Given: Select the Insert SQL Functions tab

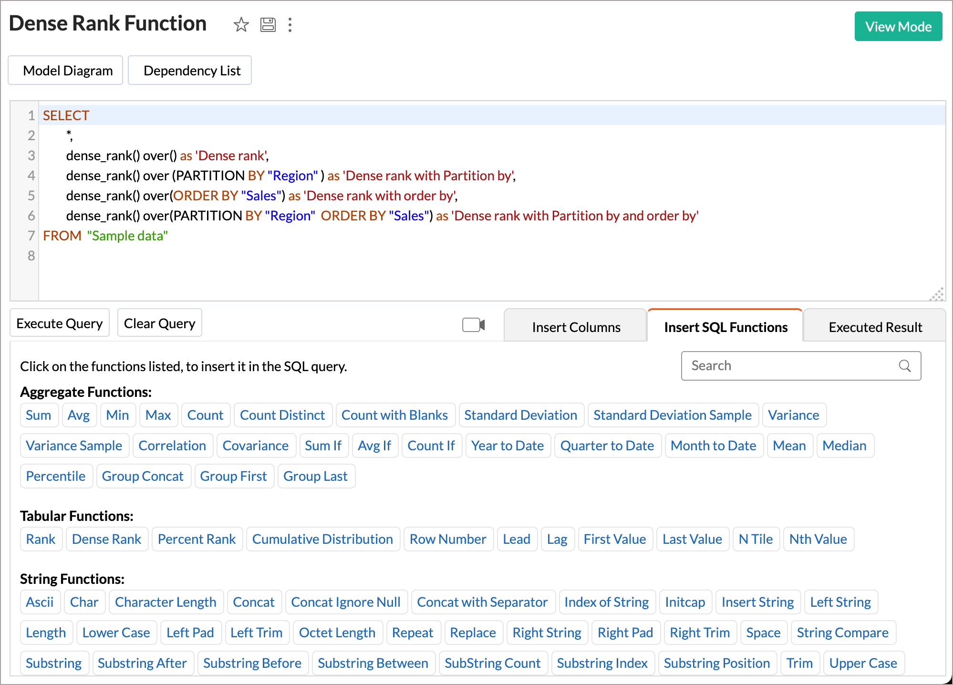Looking at the screenshot, I should point(725,326).
